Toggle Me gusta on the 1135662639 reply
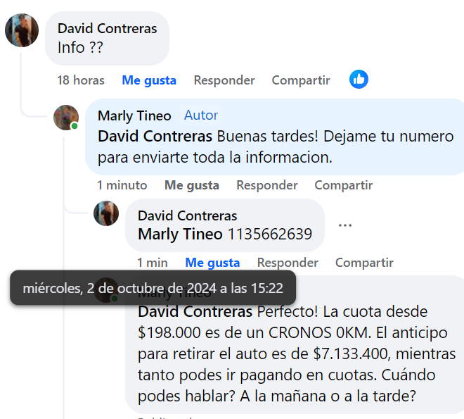 coord(212,263)
